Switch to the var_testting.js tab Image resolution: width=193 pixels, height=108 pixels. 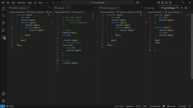(x=169, y=8)
